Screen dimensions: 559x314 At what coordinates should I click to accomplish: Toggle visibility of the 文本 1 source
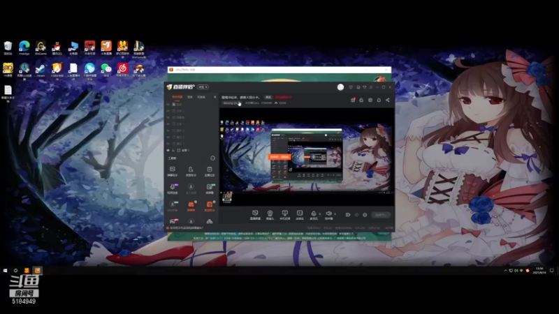pyautogui.click(x=168, y=124)
